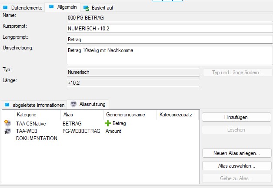This screenshot has width=273, height=188.
Task: Click the Datenelemente tab's blue icon
Action: click(6, 8)
